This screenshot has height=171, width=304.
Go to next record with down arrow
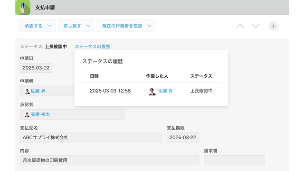point(256,26)
